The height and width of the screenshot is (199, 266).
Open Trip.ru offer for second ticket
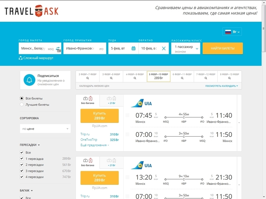pos(100,196)
